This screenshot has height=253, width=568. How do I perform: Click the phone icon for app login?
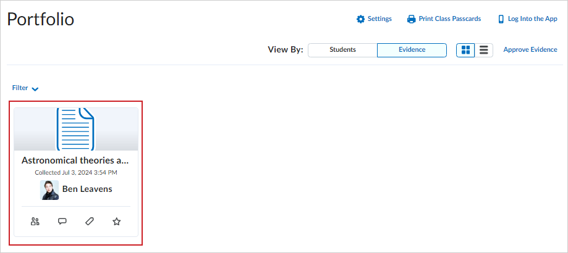coord(501,19)
